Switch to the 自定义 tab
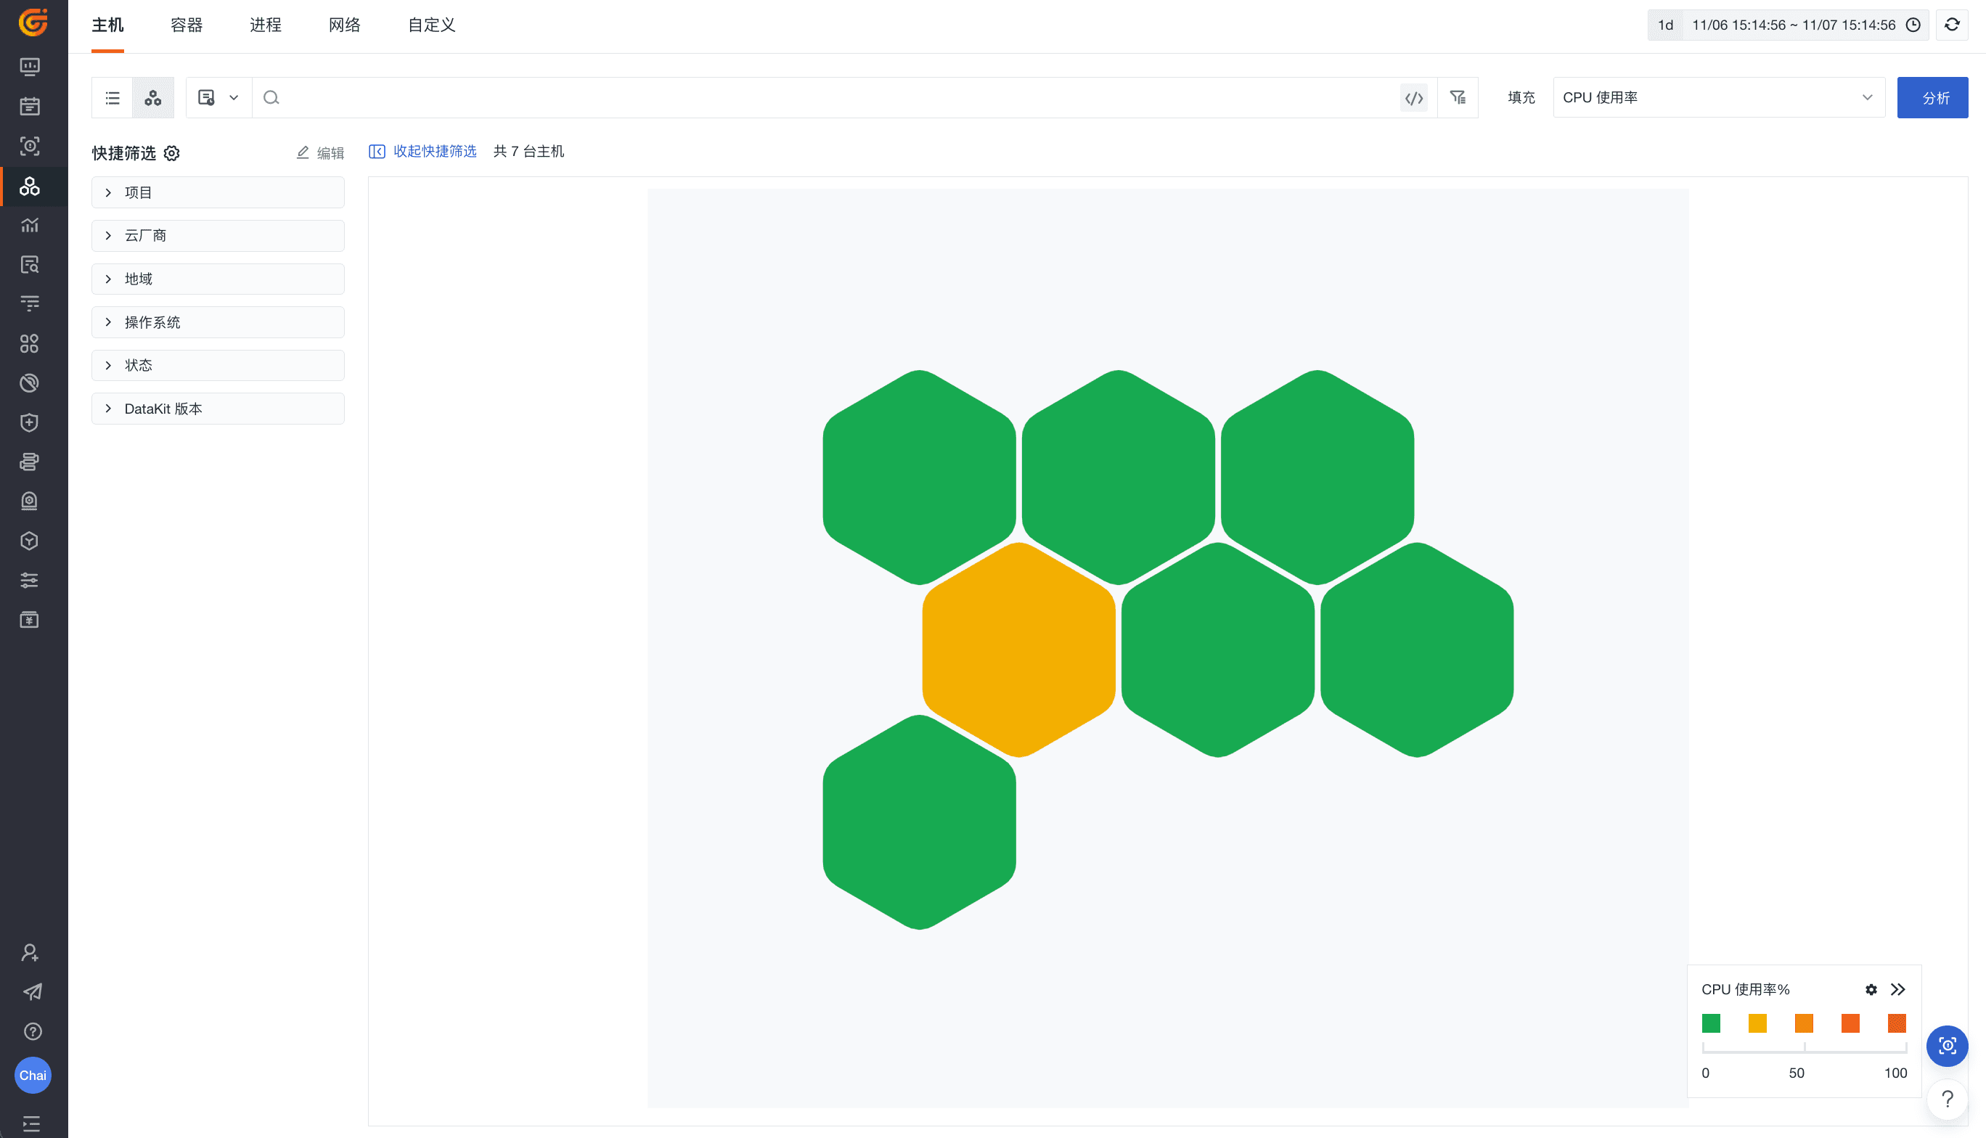The height and width of the screenshot is (1138, 1986). (431, 25)
